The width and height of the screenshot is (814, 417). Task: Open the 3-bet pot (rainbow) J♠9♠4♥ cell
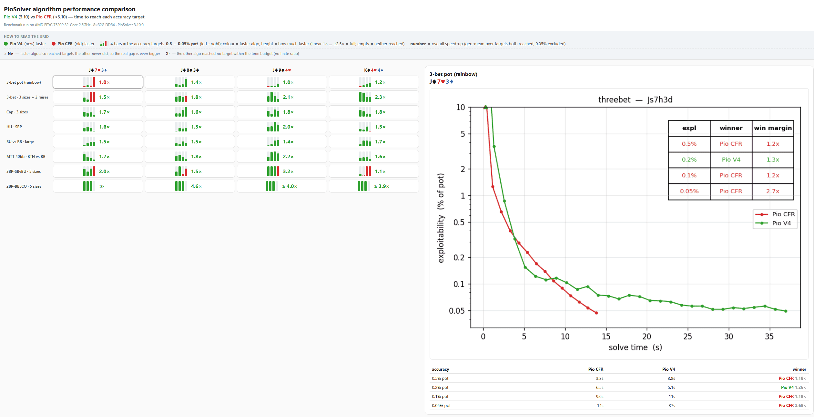[282, 82]
